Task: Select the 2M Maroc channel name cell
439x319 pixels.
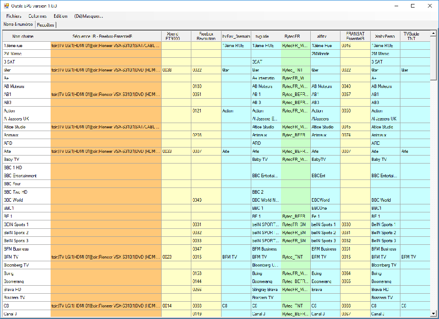Action: [27, 54]
